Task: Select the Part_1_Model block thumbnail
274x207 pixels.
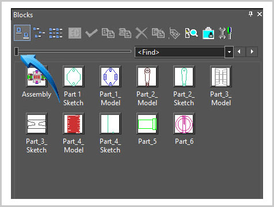Action: coord(111,76)
